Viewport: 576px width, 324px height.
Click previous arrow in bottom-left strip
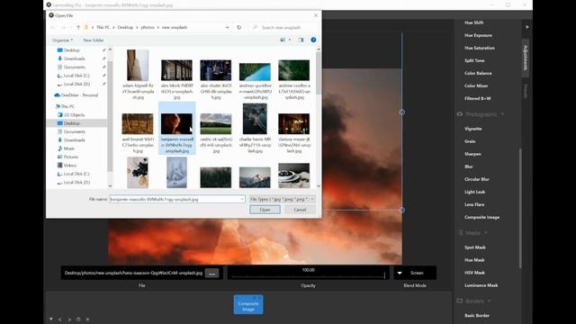click(x=60, y=319)
